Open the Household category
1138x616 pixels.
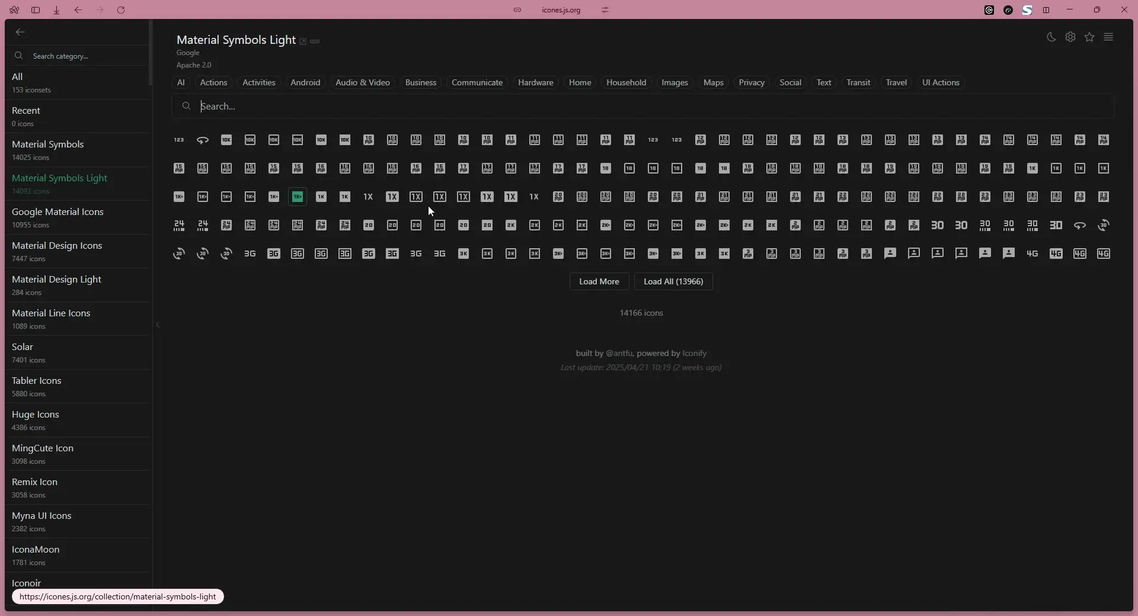click(x=626, y=82)
